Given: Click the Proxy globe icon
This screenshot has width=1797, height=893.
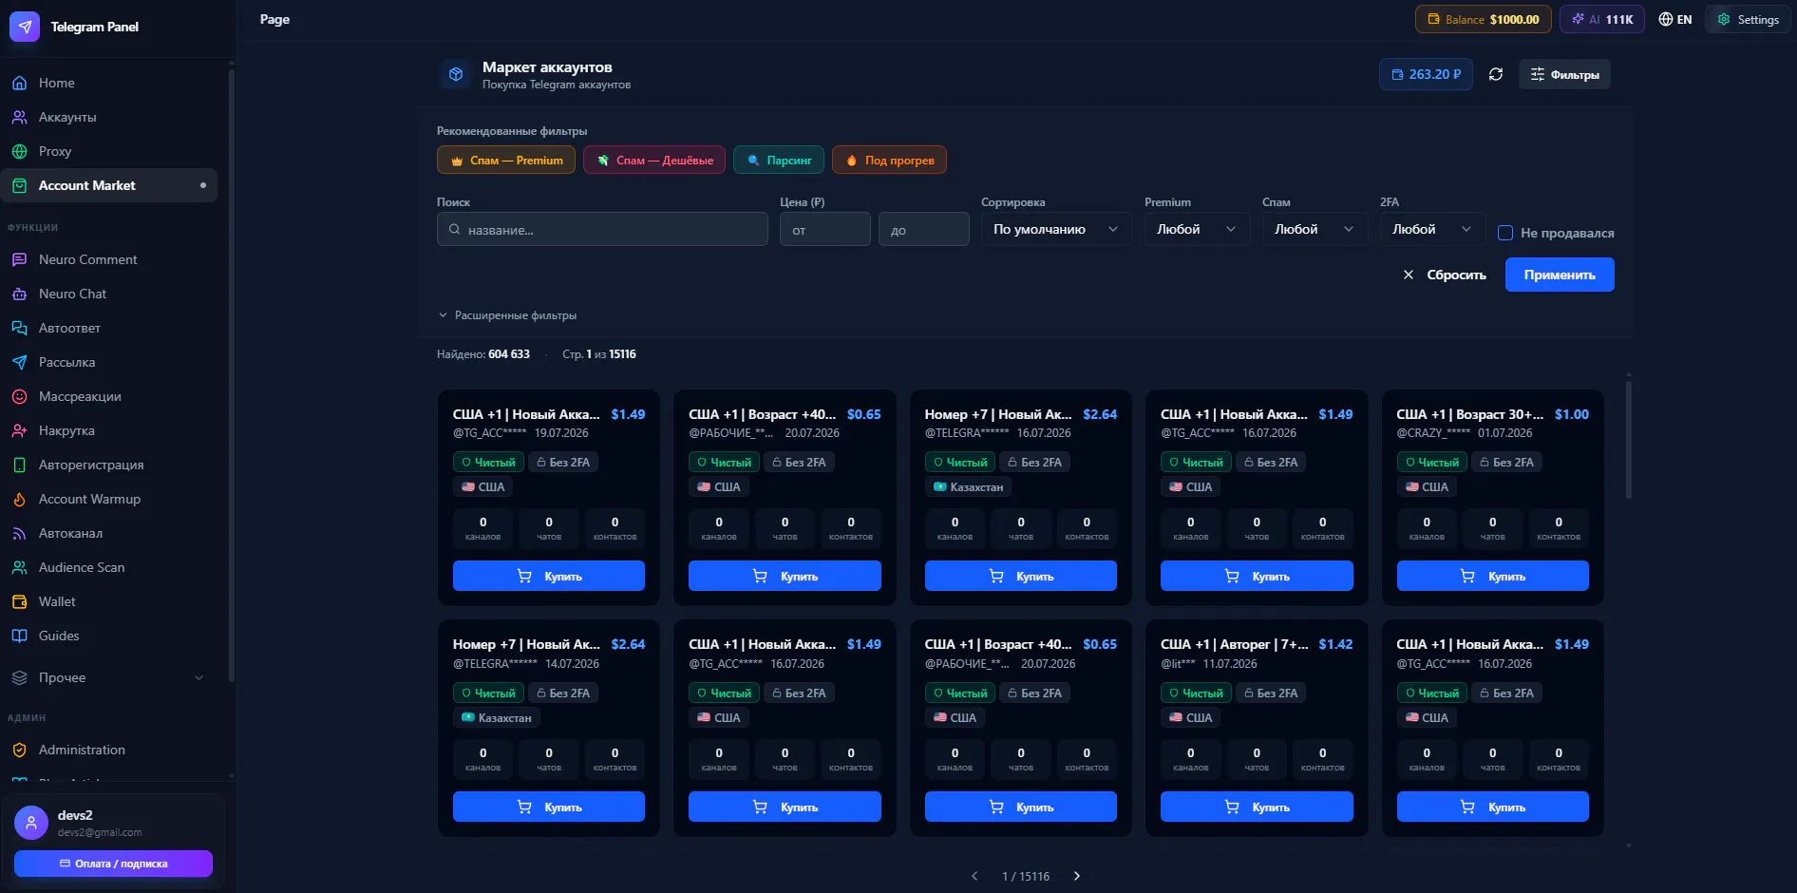Looking at the screenshot, I should (19, 152).
